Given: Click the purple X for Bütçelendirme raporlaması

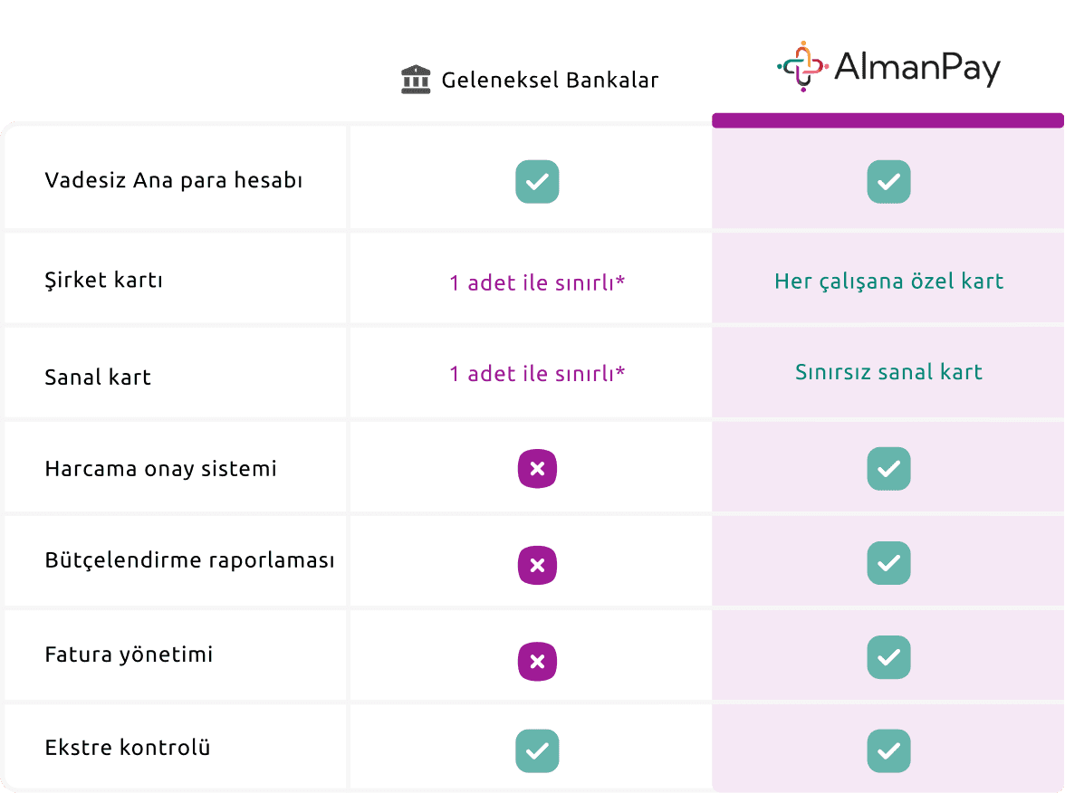Looking at the screenshot, I should coord(537,565).
